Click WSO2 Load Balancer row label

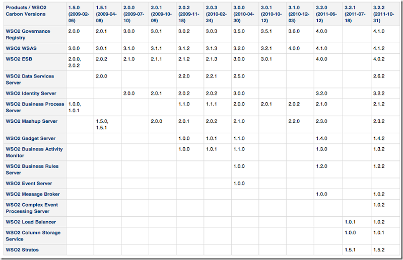(31, 222)
